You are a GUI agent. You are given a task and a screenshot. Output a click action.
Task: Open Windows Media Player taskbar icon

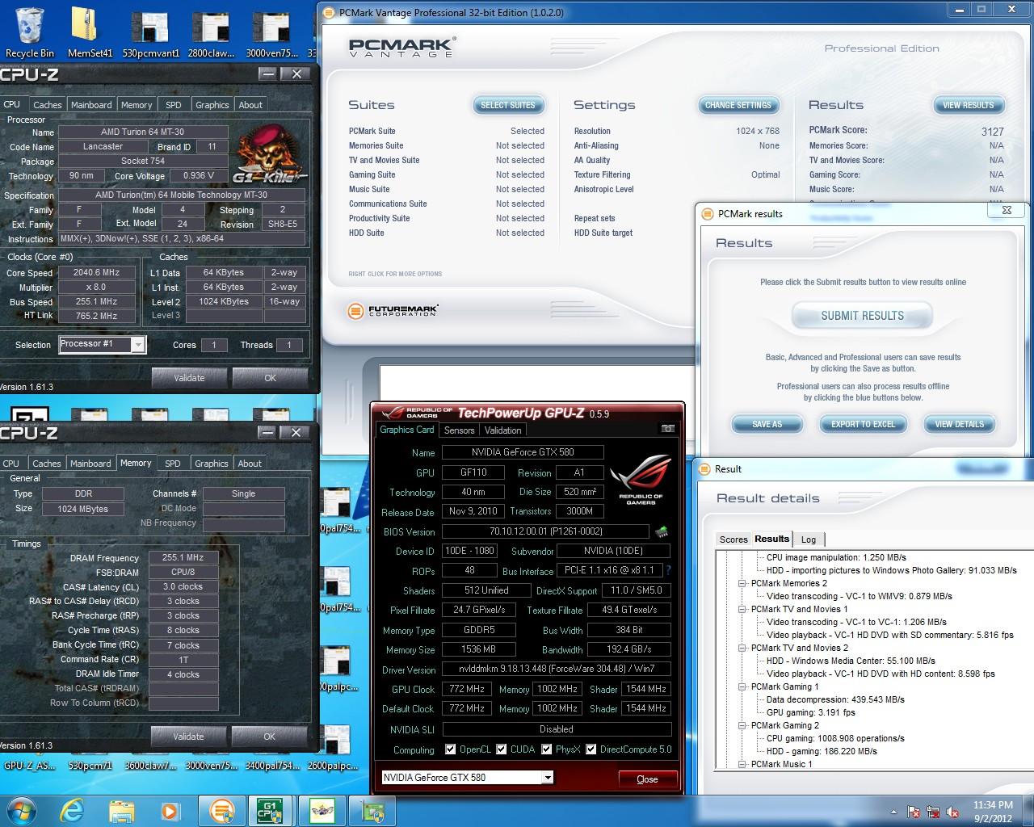pos(170,811)
